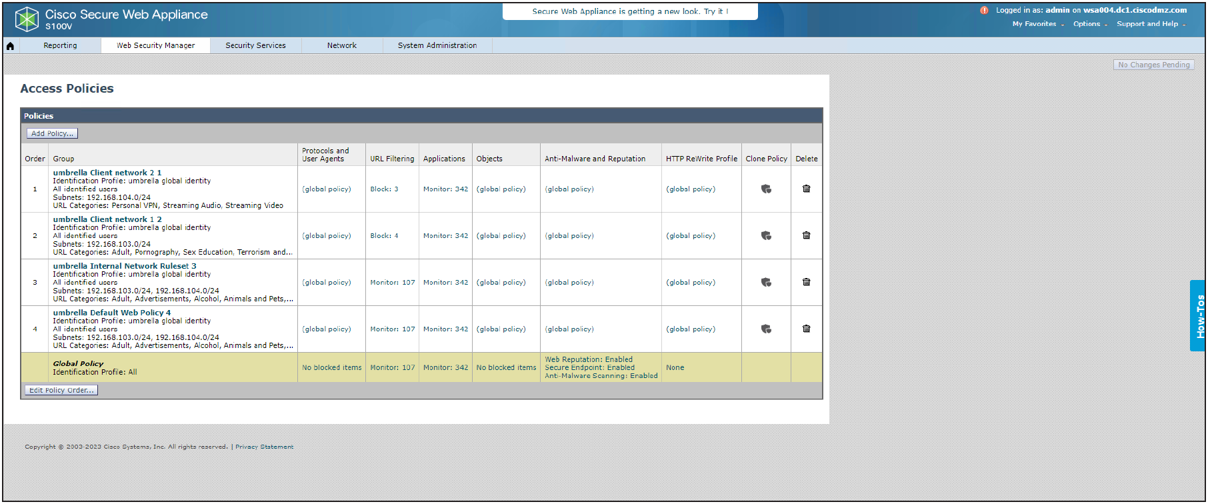Delete umbrella Default Web Policy
The height and width of the screenshot is (504, 1208).
click(806, 329)
